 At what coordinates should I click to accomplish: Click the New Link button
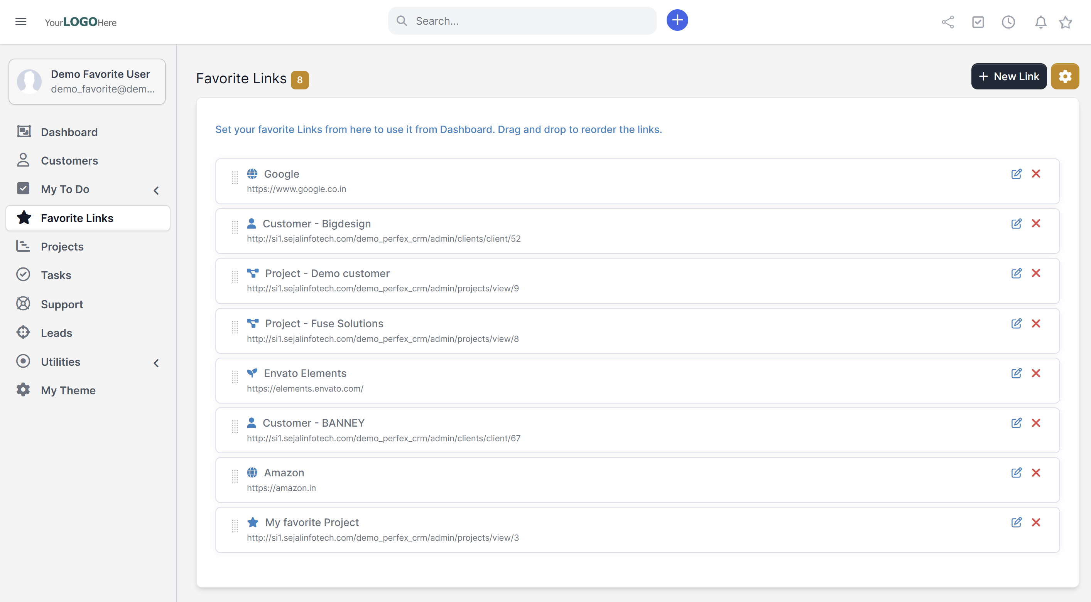pos(1008,77)
